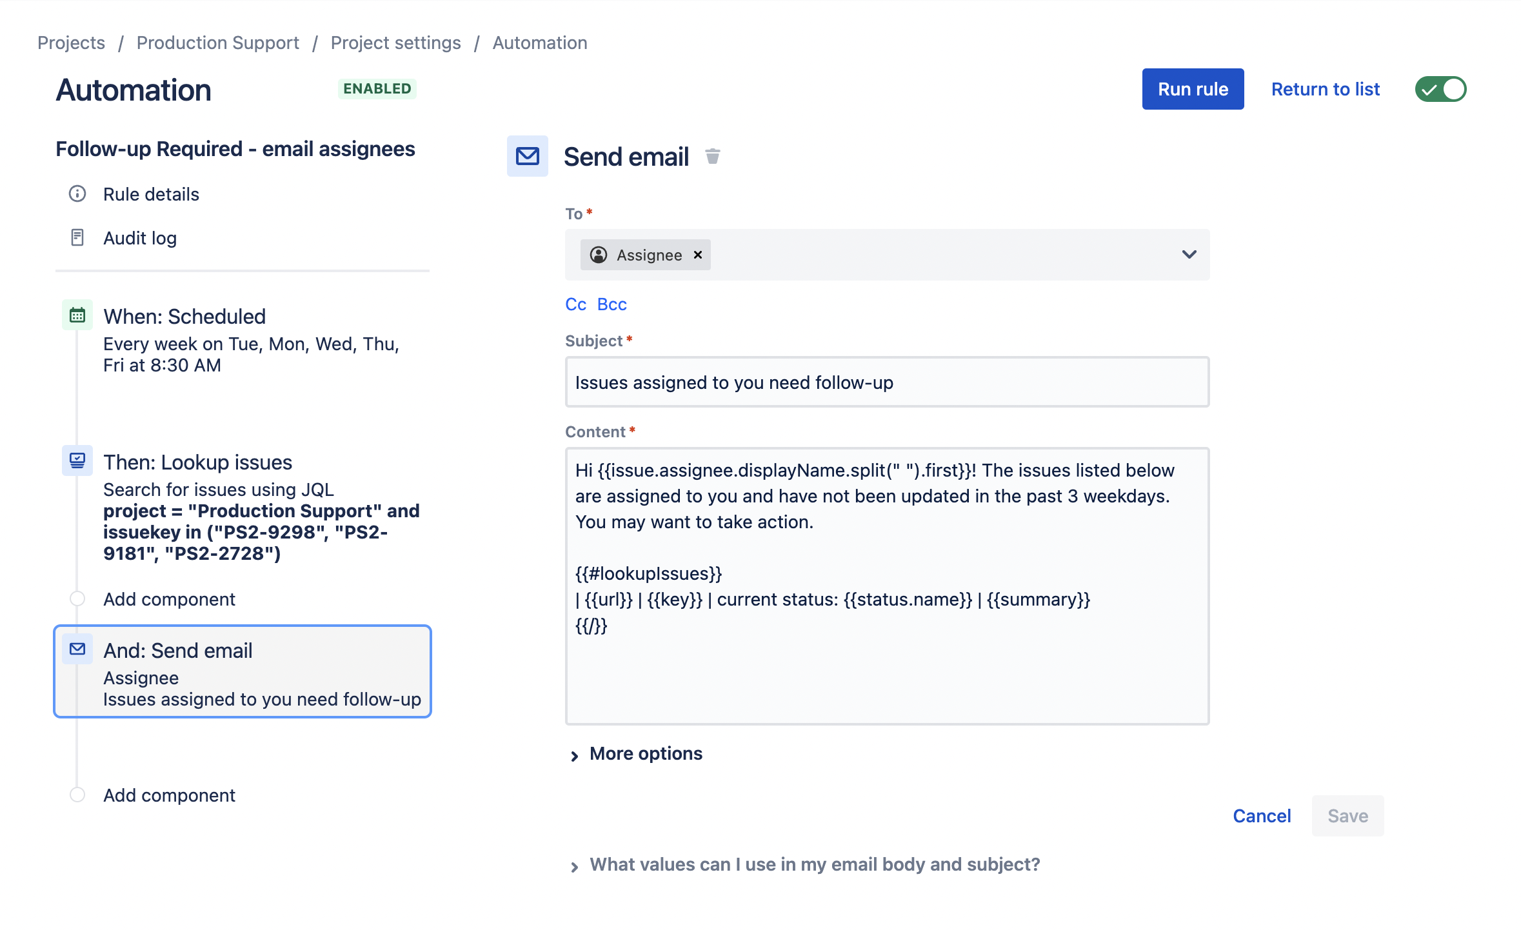Remove Assignee recipient with the x
The height and width of the screenshot is (930, 1521).
coord(698,255)
